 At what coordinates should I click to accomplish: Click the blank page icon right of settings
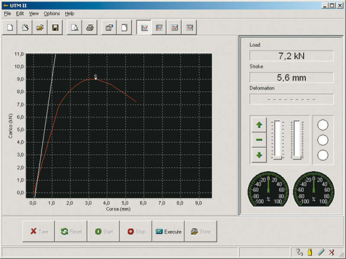click(124, 28)
